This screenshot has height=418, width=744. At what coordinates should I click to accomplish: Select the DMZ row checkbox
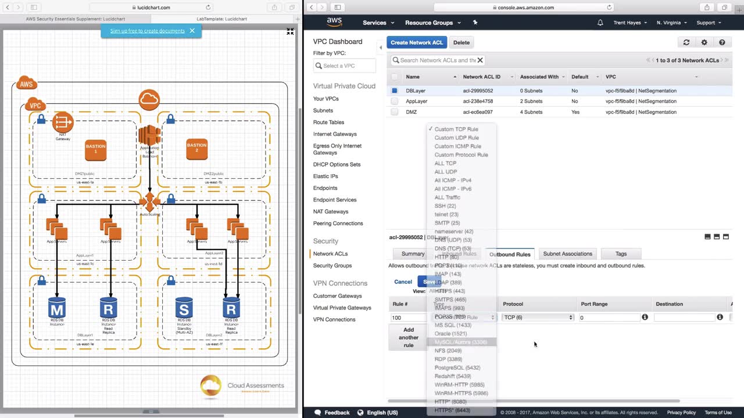(x=395, y=112)
